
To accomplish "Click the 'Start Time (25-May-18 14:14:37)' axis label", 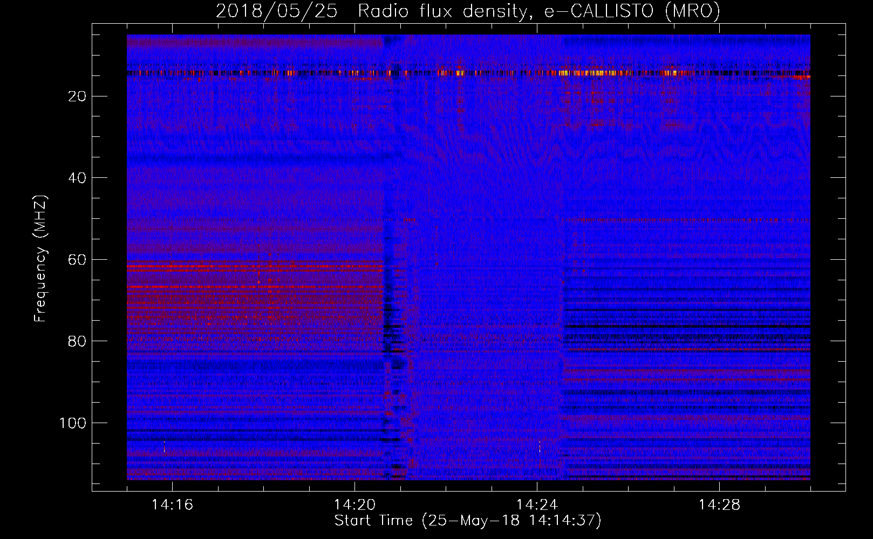I will (x=468, y=521).
